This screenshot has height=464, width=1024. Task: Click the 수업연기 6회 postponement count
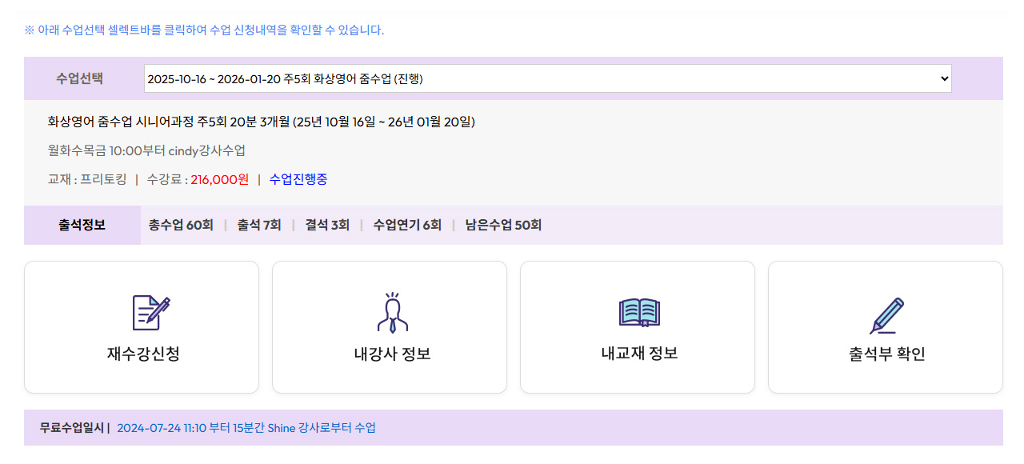(x=410, y=225)
